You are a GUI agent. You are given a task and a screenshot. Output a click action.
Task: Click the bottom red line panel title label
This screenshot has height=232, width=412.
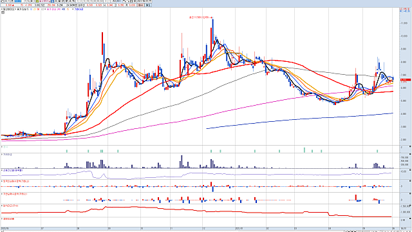coord(10,206)
